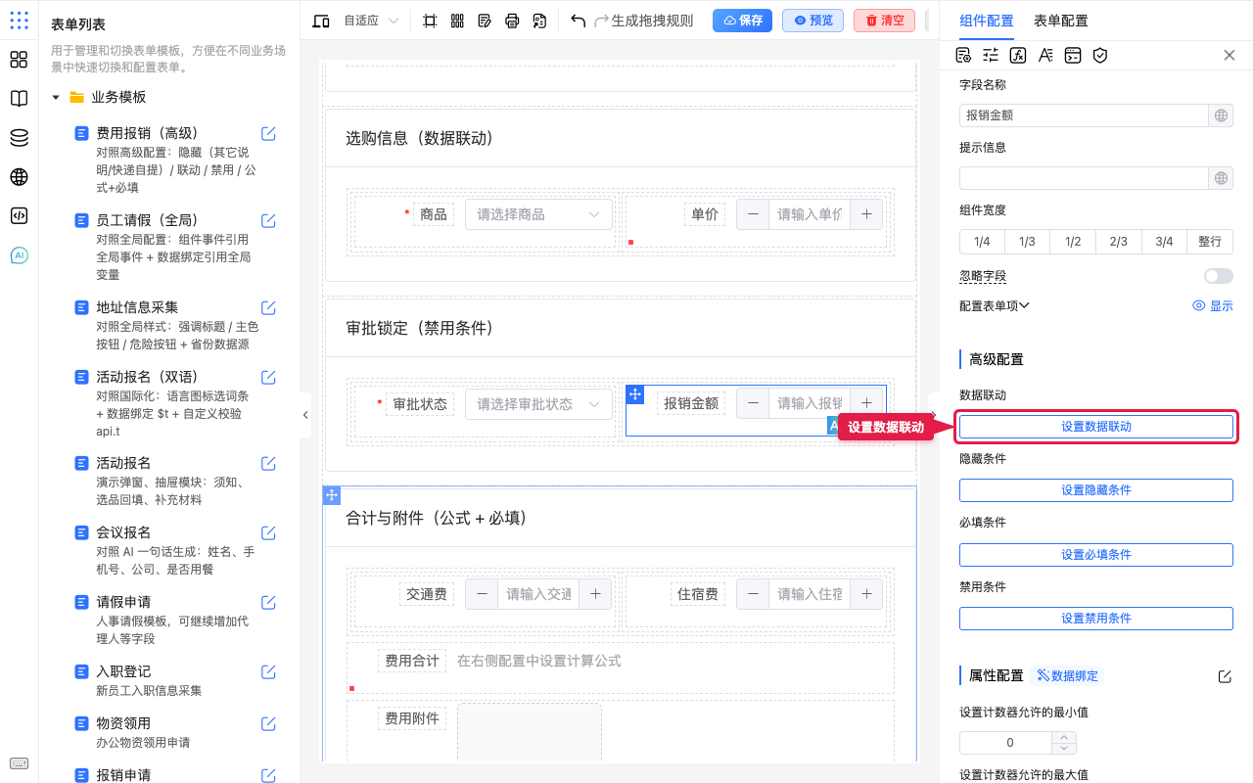Screen dimensions: 1253x783
Task: Select 3/4 component width
Action: 1164,242
